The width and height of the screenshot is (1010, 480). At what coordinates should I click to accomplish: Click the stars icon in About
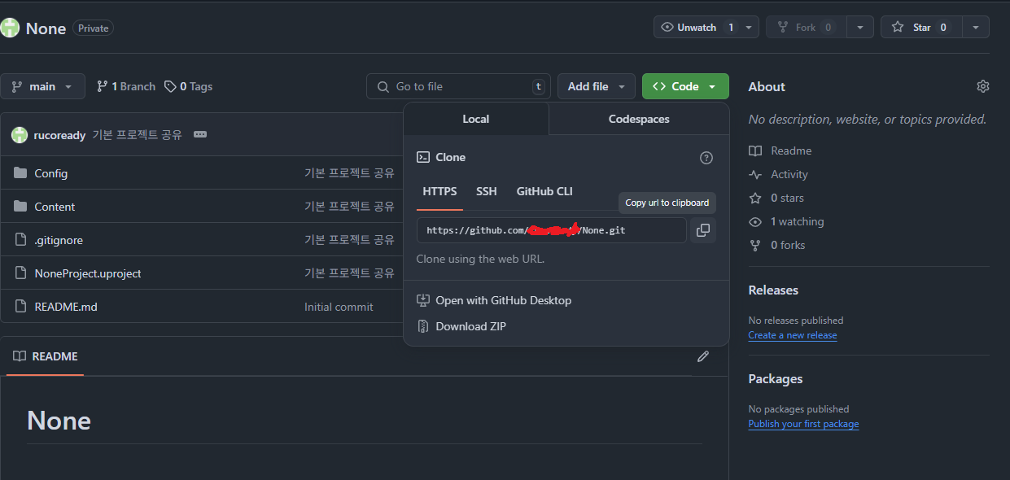[755, 198]
